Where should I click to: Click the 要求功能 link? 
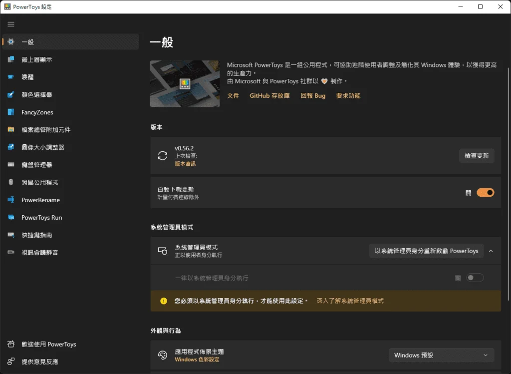348,95
